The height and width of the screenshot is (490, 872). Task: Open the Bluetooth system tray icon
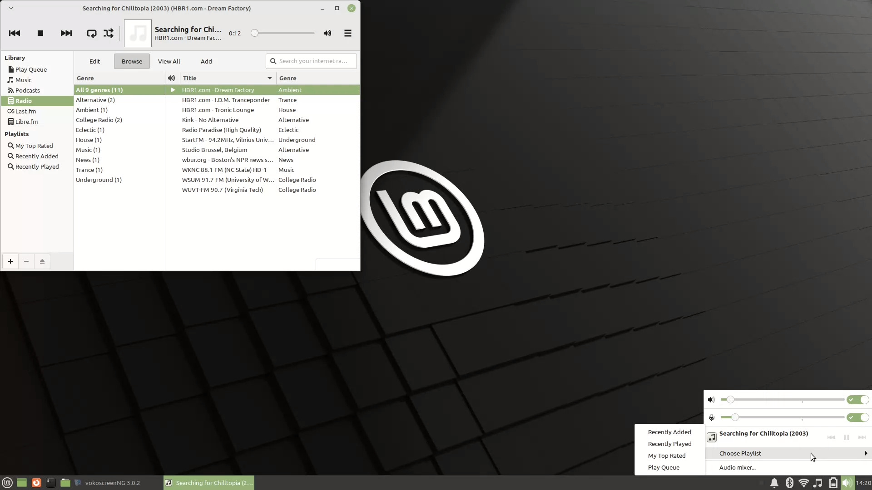pyautogui.click(x=789, y=482)
